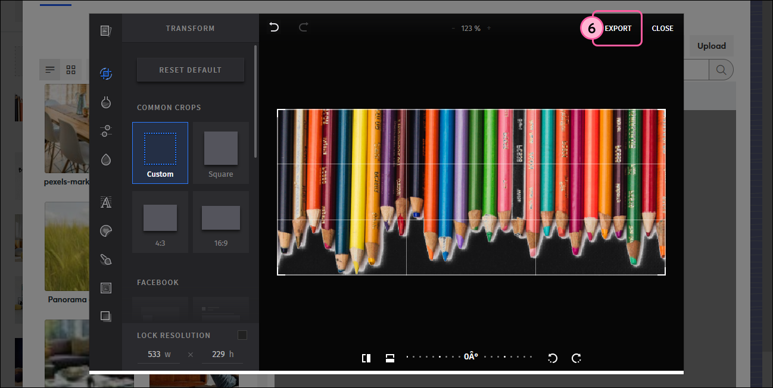773x388 pixels.
Task: Click the Reset Default button
Action: (191, 70)
